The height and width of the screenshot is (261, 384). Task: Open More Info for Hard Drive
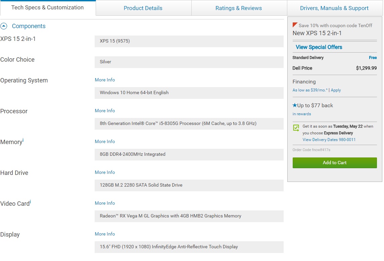(x=105, y=172)
